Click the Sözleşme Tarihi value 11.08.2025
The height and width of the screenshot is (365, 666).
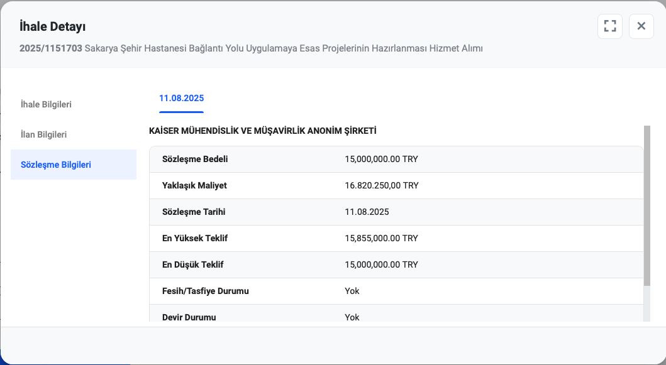click(367, 212)
